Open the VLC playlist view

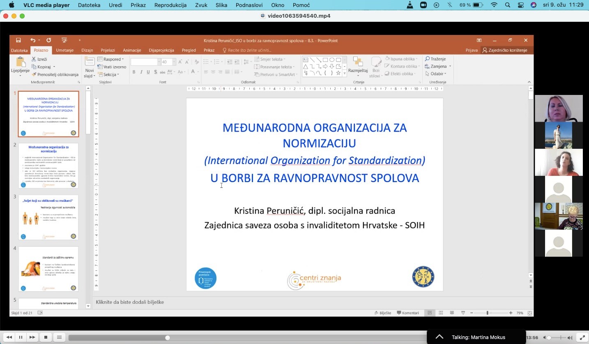59,337
